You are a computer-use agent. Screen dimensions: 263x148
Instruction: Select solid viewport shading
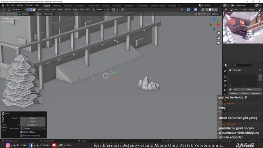click(210, 10)
